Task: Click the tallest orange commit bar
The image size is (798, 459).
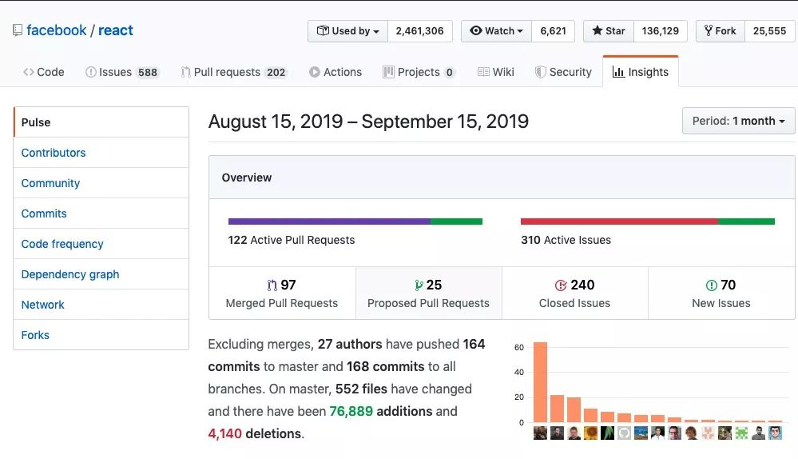Action: click(540, 382)
